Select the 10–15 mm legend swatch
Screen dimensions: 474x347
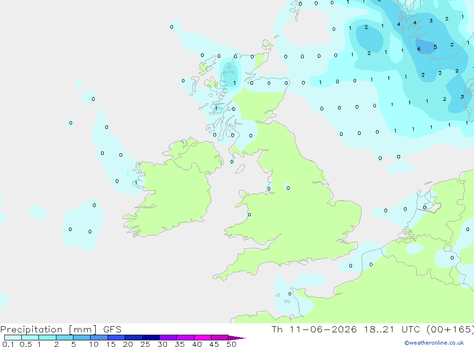coord(99,338)
